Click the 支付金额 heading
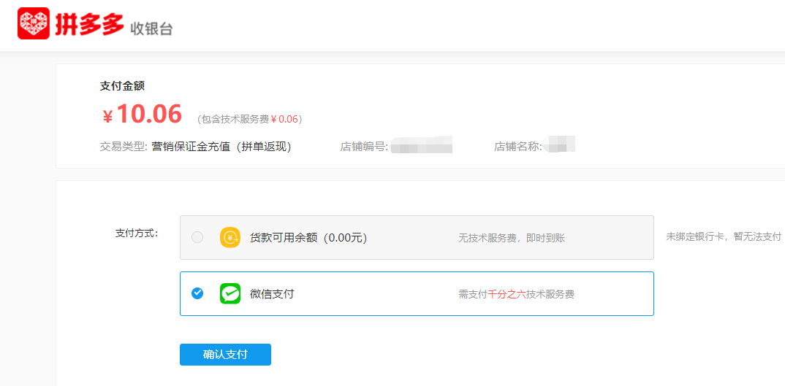Viewport: 785px width, 386px height. coord(122,86)
